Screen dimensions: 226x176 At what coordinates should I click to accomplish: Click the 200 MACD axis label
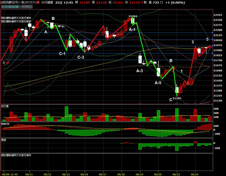pos(216,126)
